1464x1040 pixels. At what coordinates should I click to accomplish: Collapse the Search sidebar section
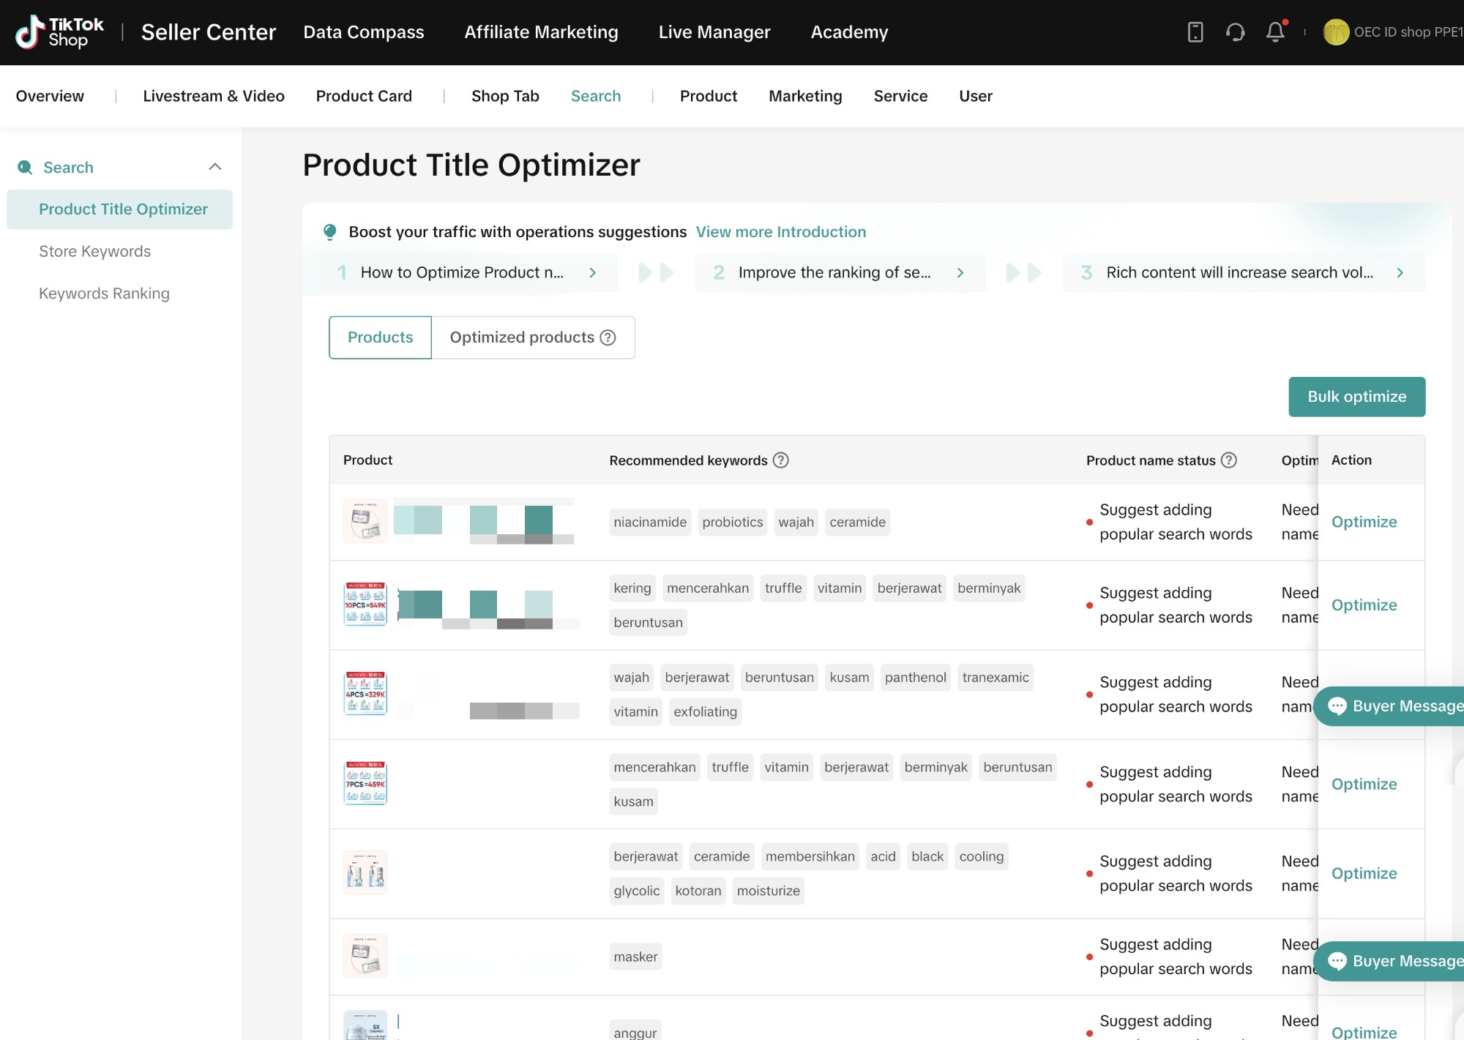pos(214,167)
